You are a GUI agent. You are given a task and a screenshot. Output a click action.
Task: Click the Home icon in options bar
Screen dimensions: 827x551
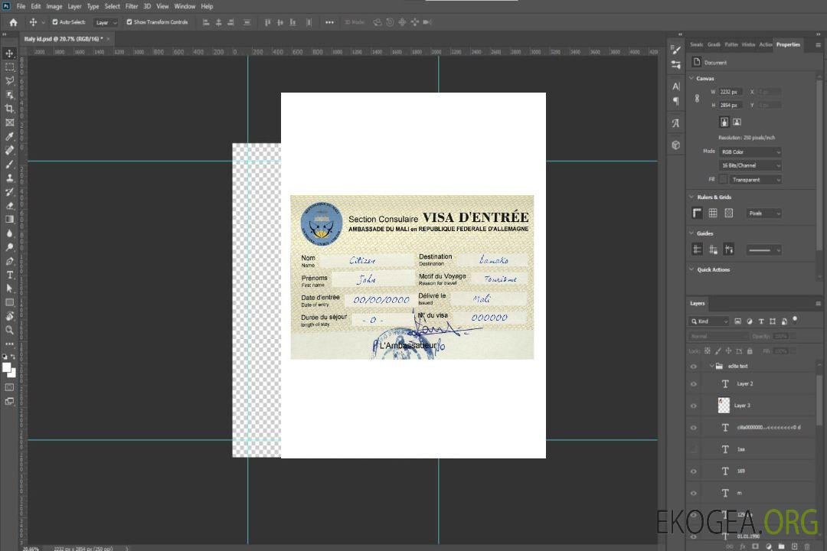coord(13,22)
